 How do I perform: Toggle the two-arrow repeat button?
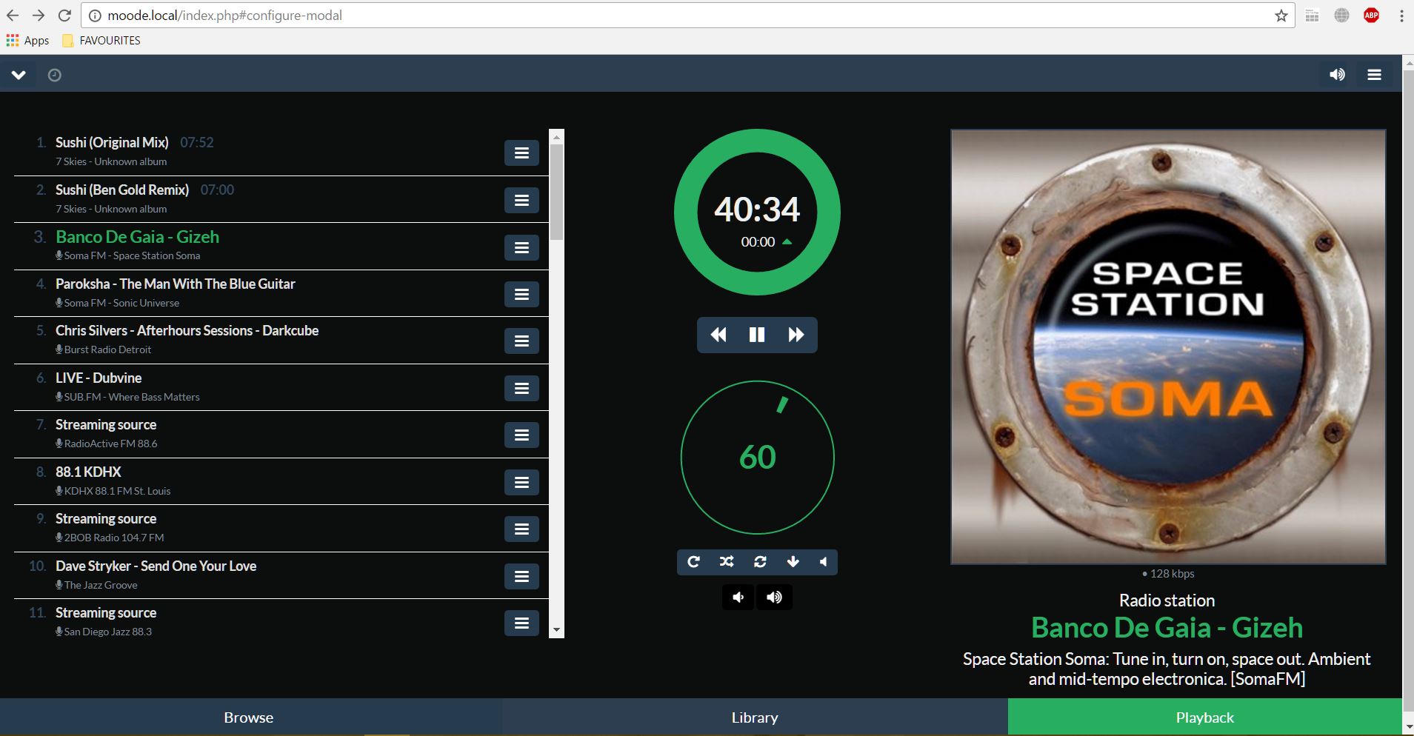coord(760,562)
